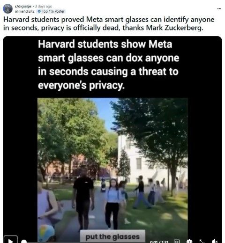Click the video frame of people walking
This screenshot has width=225, height=243.
112,170
